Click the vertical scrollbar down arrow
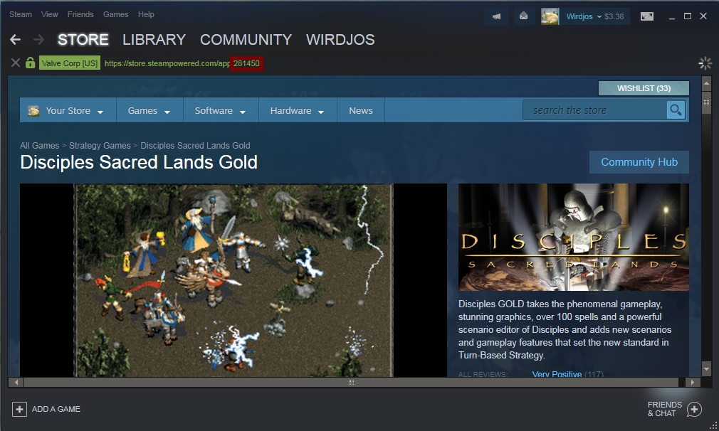This screenshot has height=431, width=719. 706,368
